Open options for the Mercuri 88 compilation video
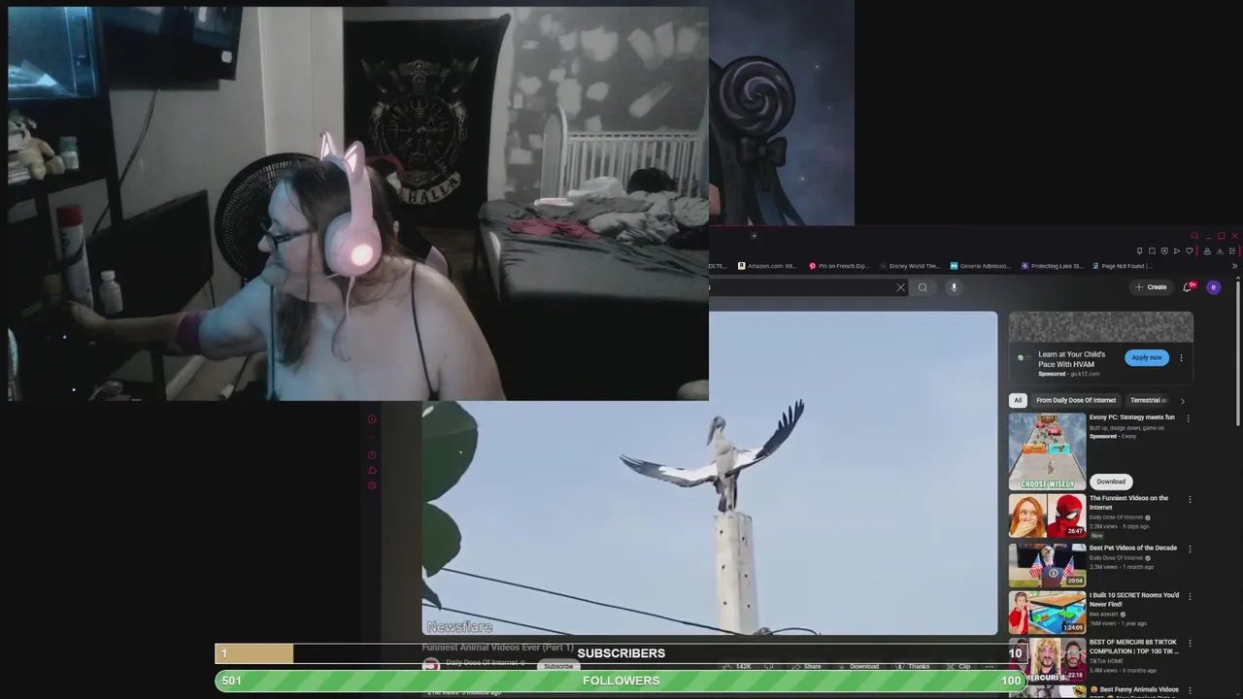The width and height of the screenshot is (1243, 699). click(1190, 644)
